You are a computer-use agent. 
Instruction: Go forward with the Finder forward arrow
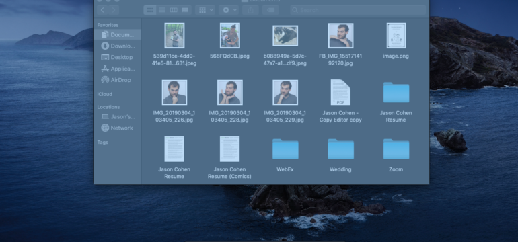114,10
